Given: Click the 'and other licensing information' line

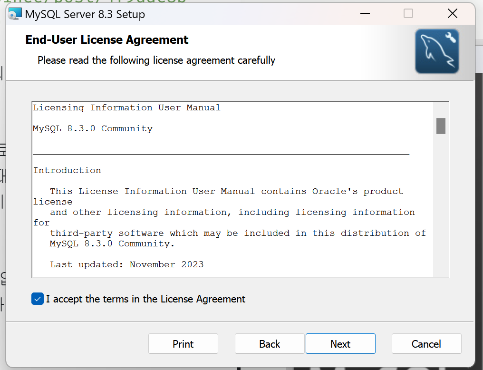Looking at the screenshot, I should (232, 212).
